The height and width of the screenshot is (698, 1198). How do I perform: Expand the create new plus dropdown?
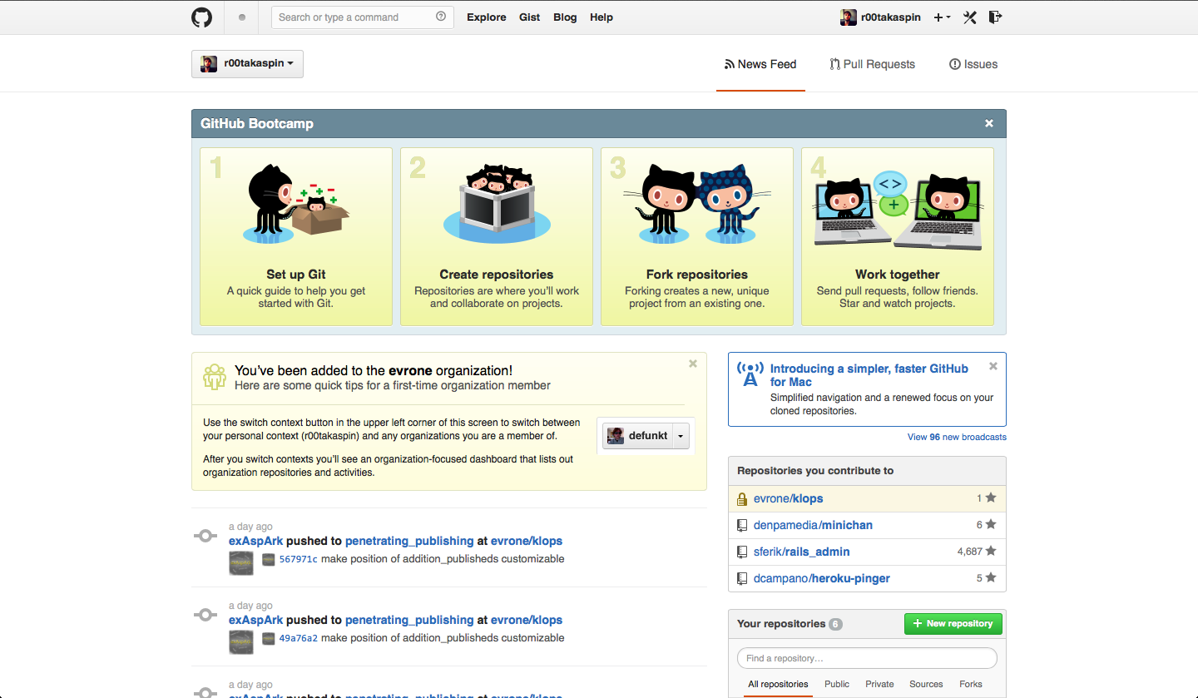point(942,17)
